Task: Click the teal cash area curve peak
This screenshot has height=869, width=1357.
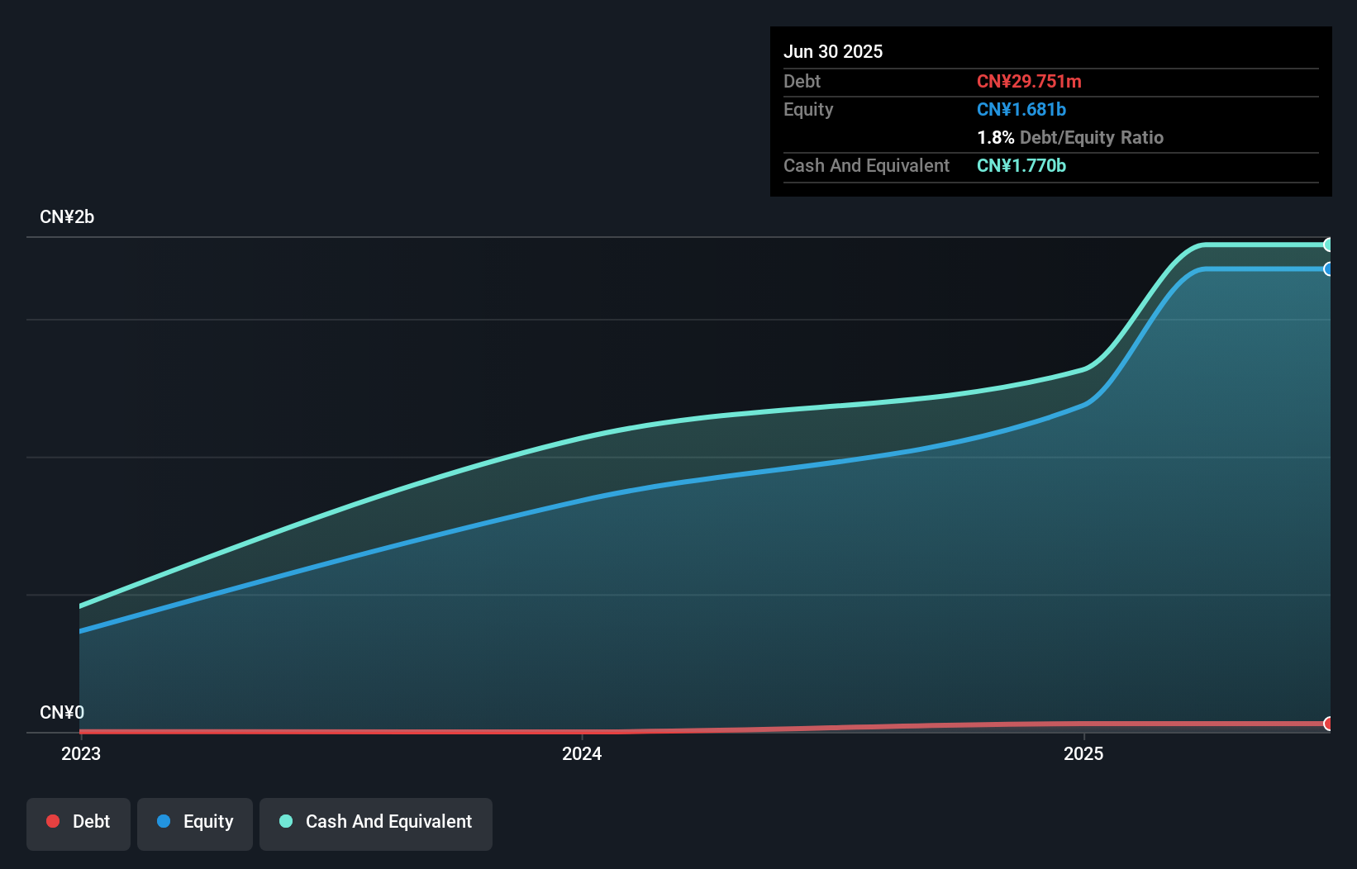Action: point(1256,245)
